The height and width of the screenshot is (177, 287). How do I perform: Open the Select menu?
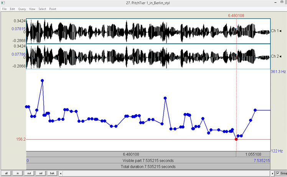tap(42, 9)
